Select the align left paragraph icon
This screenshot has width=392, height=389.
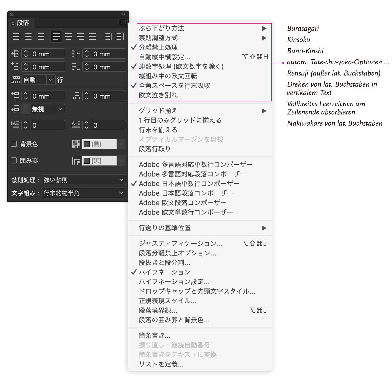click(16, 36)
